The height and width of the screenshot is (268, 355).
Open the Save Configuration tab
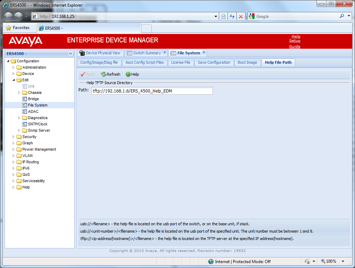point(214,62)
